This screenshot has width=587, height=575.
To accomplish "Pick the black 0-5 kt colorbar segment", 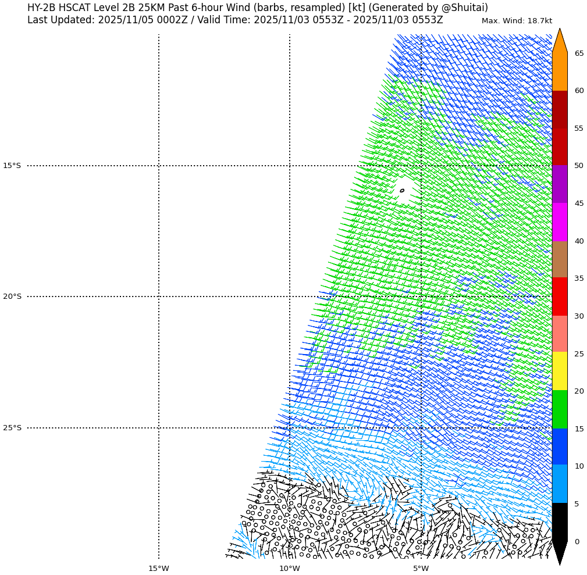I will (559, 522).
